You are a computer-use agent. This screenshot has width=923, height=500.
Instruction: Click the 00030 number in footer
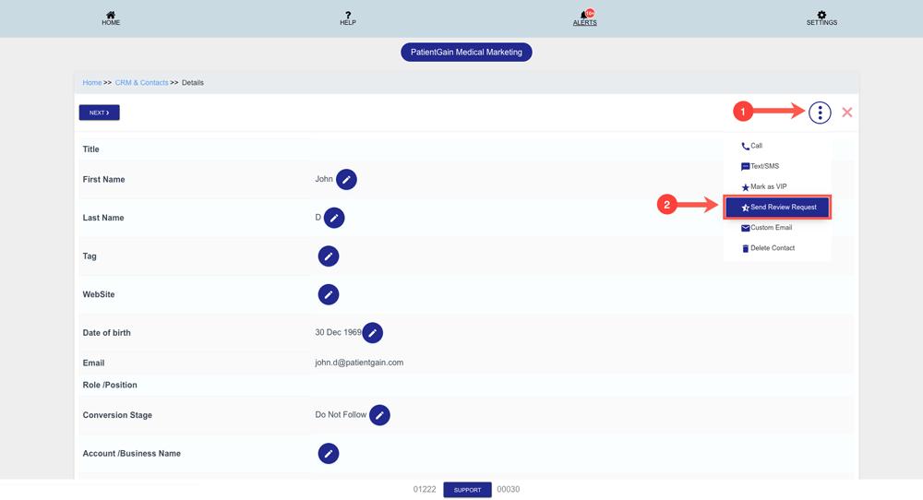(508, 490)
